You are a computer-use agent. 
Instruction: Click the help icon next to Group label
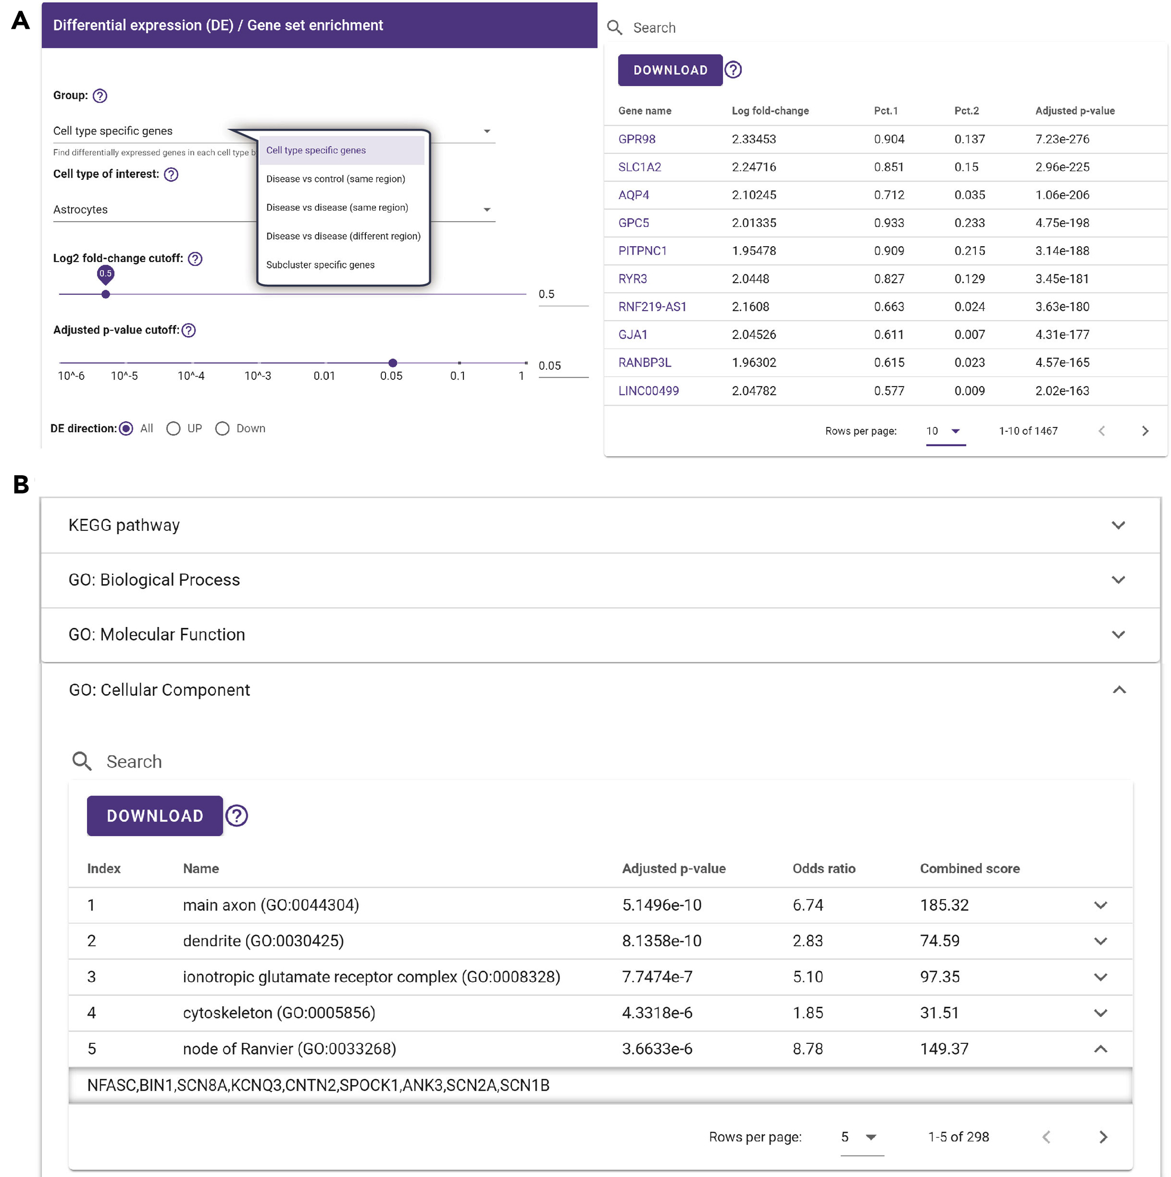(x=100, y=95)
